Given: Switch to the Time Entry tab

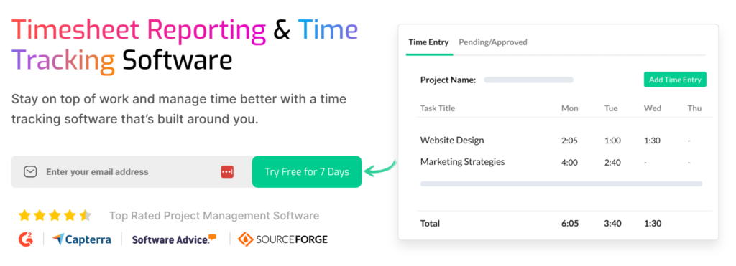Looking at the screenshot, I should click(x=428, y=42).
